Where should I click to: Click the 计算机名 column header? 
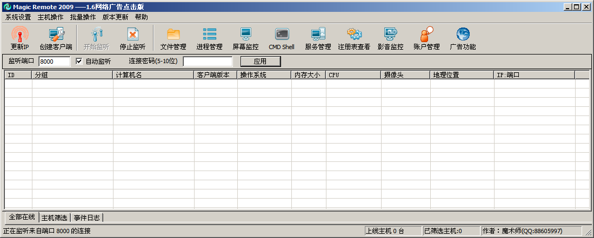click(x=153, y=75)
